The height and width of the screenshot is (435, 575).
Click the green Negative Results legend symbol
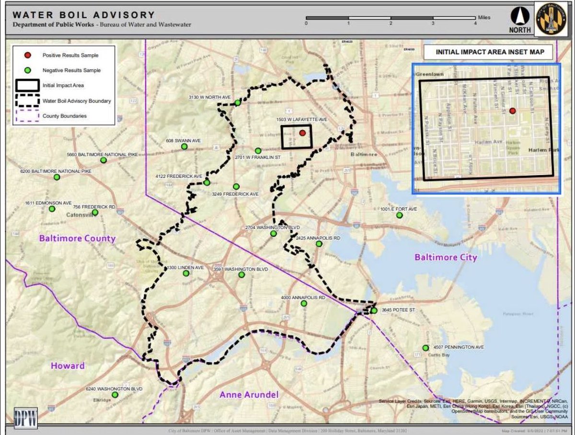click(x=28, y=71)
